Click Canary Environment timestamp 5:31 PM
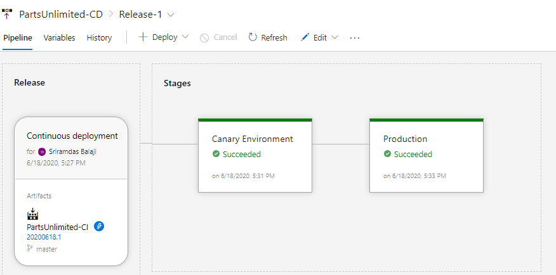This screenshot has width=556, height=275. point(243,176)
